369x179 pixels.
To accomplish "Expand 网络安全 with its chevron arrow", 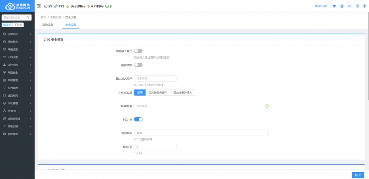I will 31,73.
